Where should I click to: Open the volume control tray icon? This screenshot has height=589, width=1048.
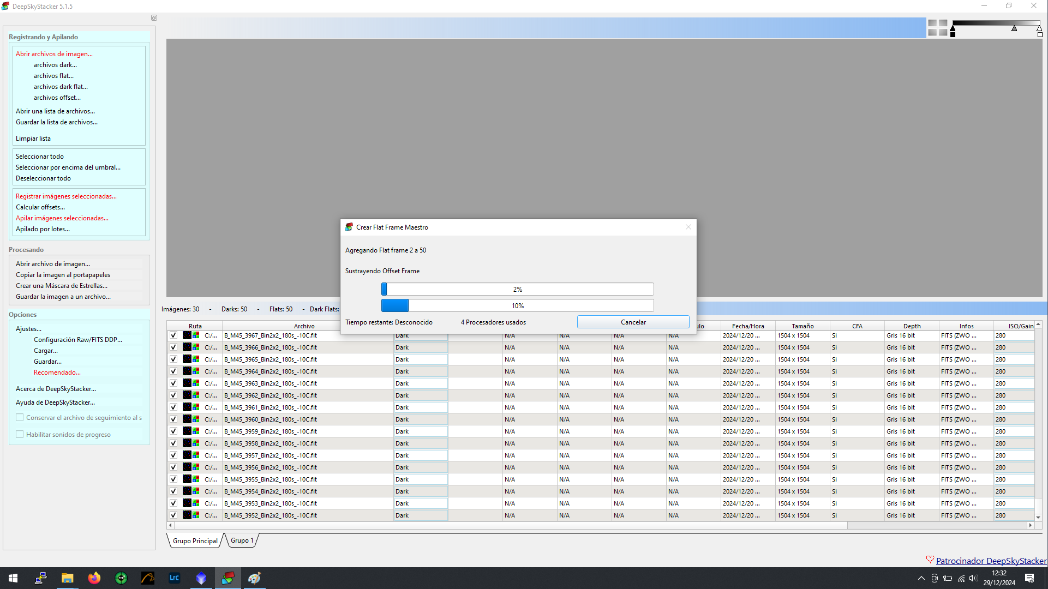[x=973, y=578]
